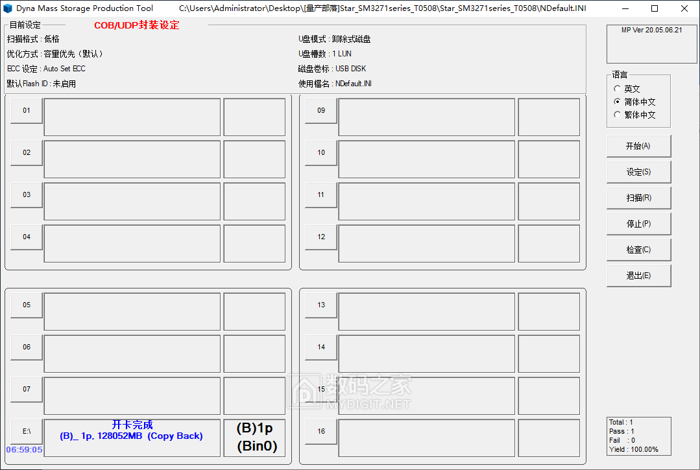Click the Dyna app icon in title bar
The width and height of the screenshot is (700, 470).
tap(8, 8)
